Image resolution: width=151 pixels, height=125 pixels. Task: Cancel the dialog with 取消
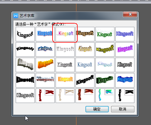pos(123,109)
